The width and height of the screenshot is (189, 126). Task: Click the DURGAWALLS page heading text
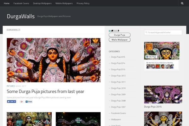[x=14, y=30]
